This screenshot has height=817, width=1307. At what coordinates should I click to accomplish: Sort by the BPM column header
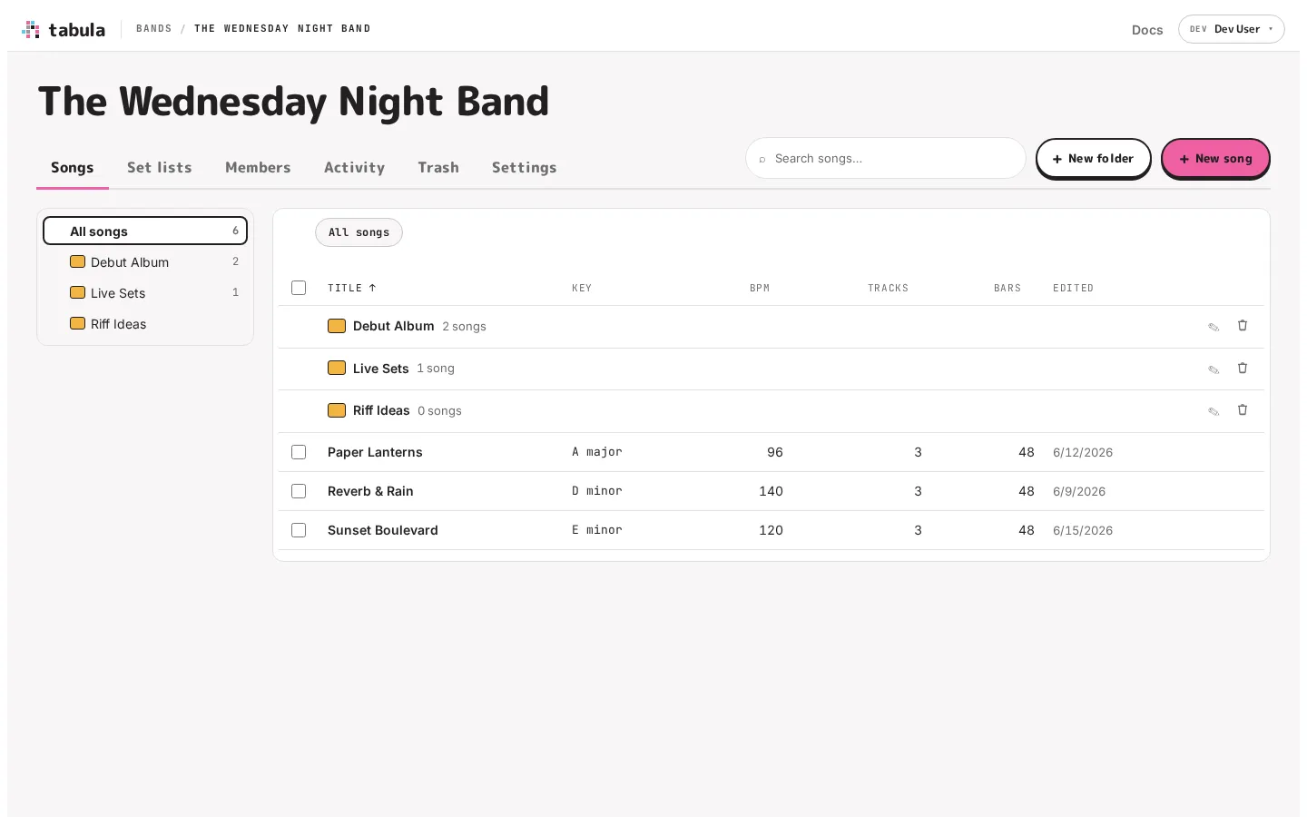[760, 288]
